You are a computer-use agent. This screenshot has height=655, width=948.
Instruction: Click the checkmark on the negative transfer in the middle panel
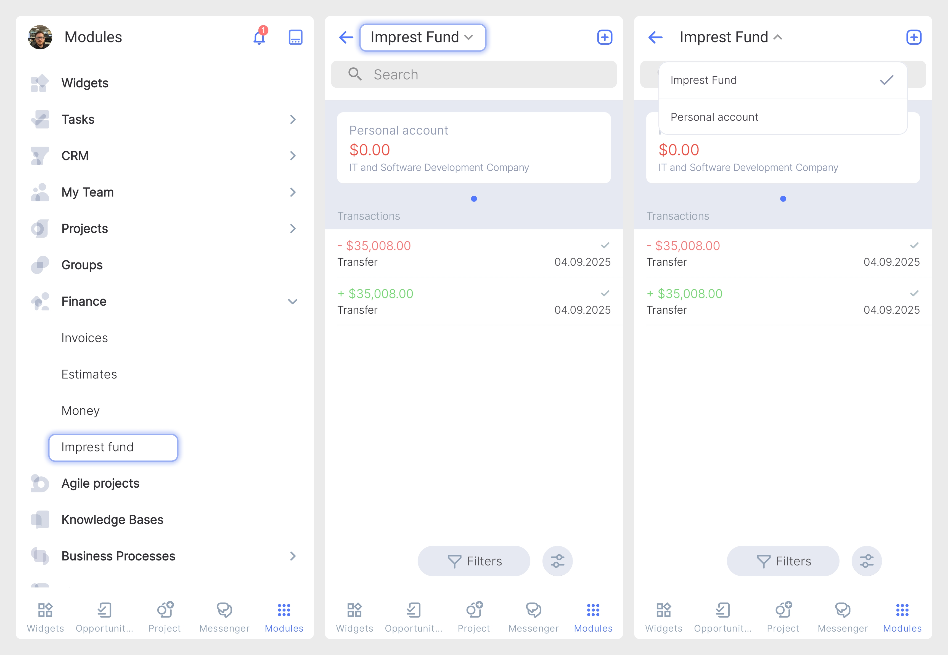click(605, 245)
